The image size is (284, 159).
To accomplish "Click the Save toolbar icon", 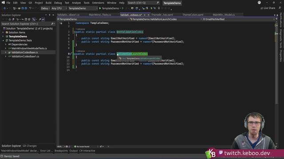I will click(23, 8).
